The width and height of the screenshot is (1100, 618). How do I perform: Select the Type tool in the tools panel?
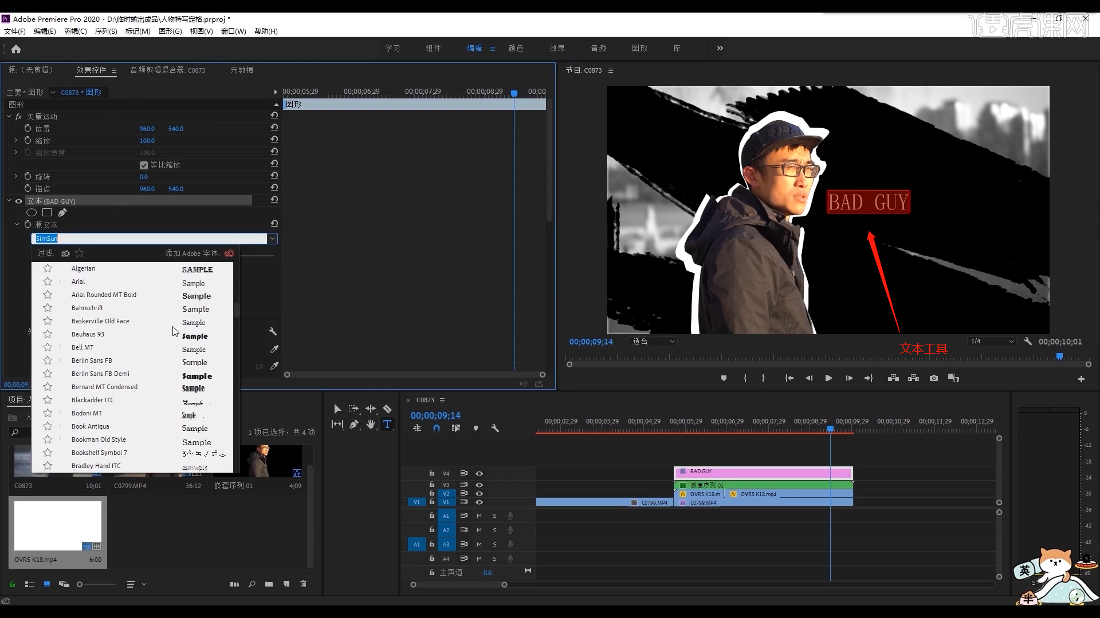coord(387,424)
